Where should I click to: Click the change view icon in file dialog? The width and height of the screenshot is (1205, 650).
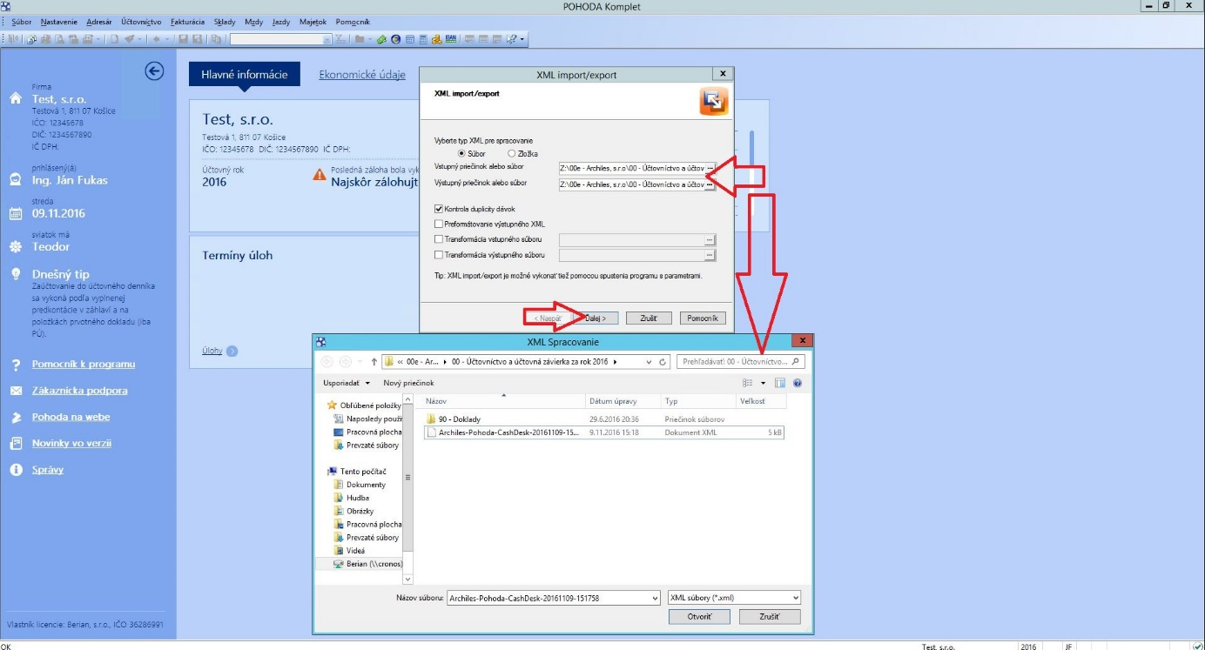(x=747, y=383)
